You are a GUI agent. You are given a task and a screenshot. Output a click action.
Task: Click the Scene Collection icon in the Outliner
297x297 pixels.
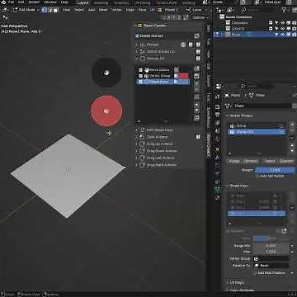coord(222,16)
